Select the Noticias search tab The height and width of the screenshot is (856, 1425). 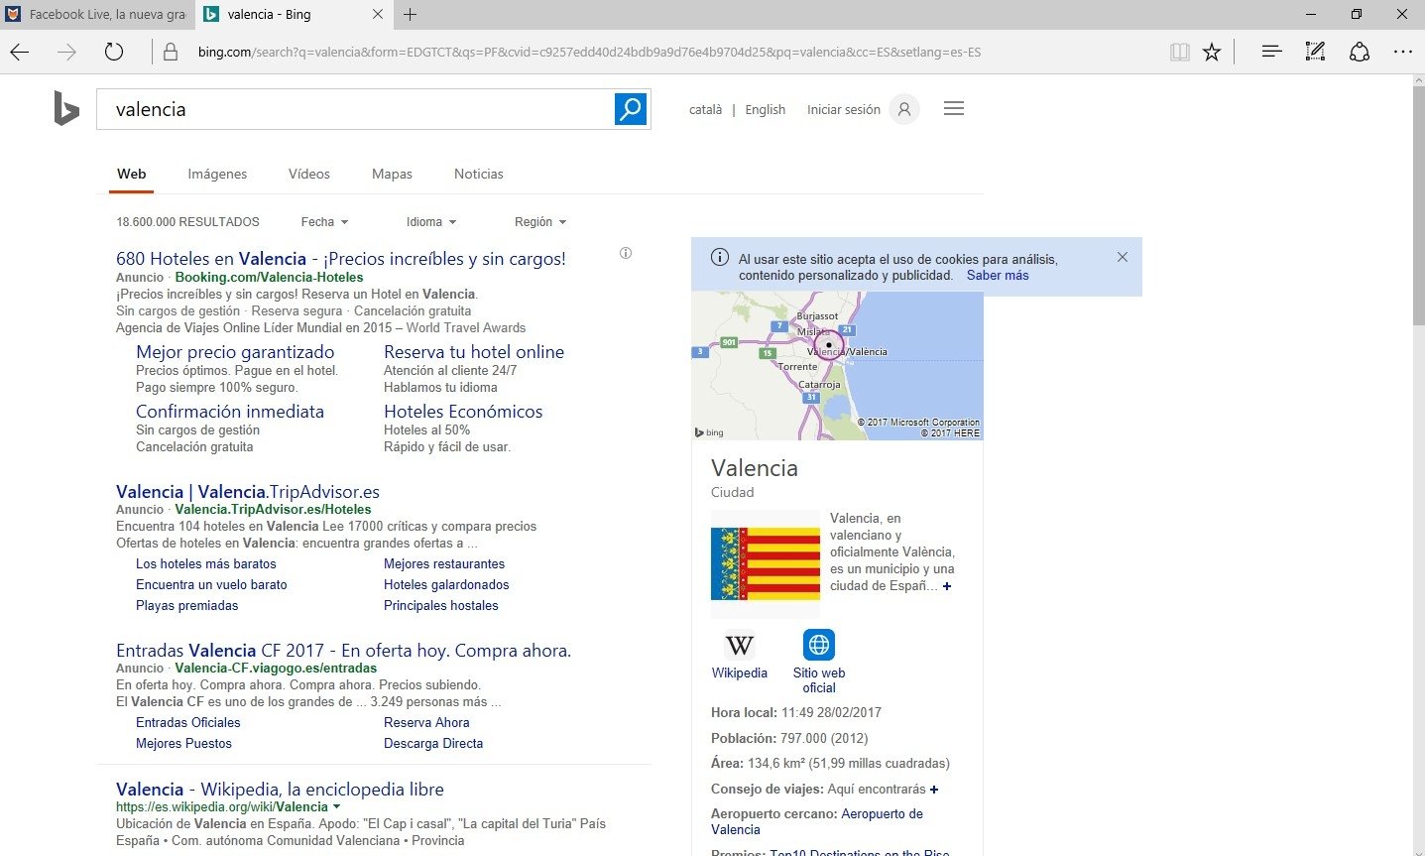pyautogui.click(x=479, y=174)
